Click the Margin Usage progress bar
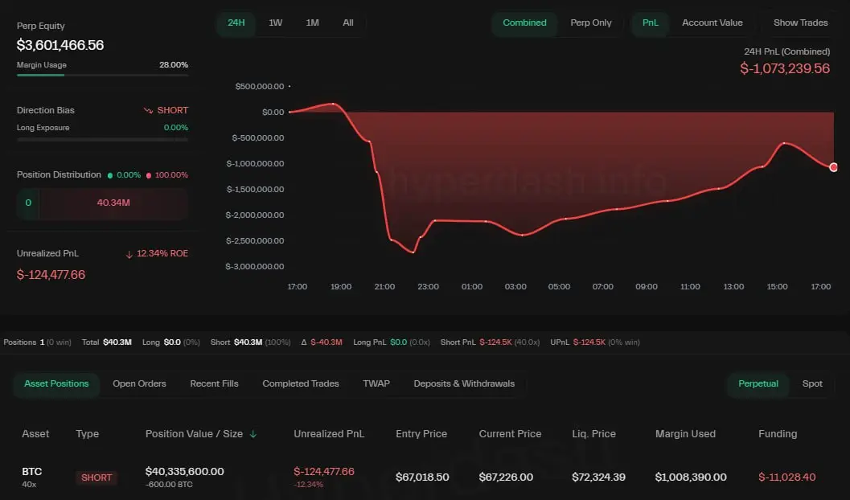Screen dimensions: 850x500 click(102, 75)
